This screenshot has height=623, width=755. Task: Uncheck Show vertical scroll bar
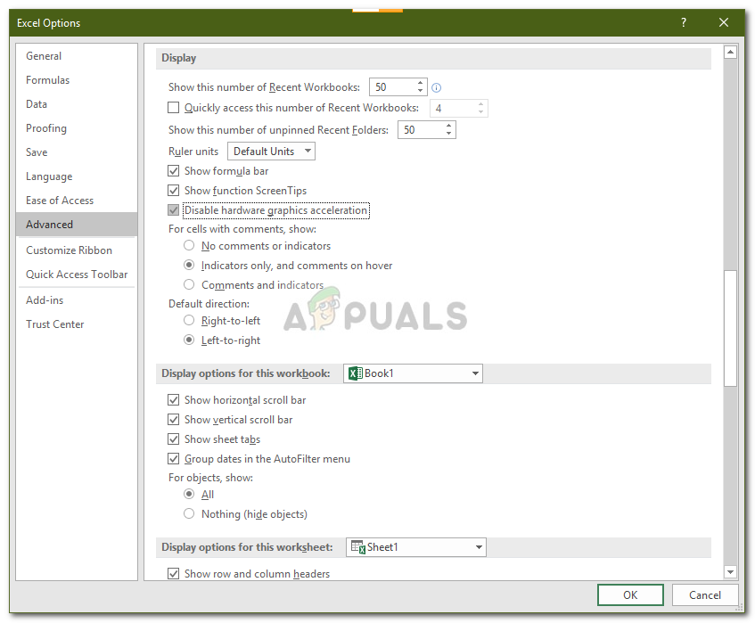pyautogui.click(x=173, y=420)
